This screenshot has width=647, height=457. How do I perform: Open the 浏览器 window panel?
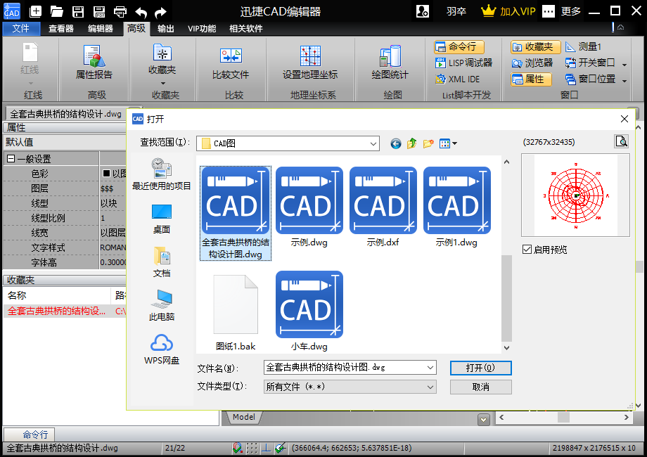tap(532, 63)
